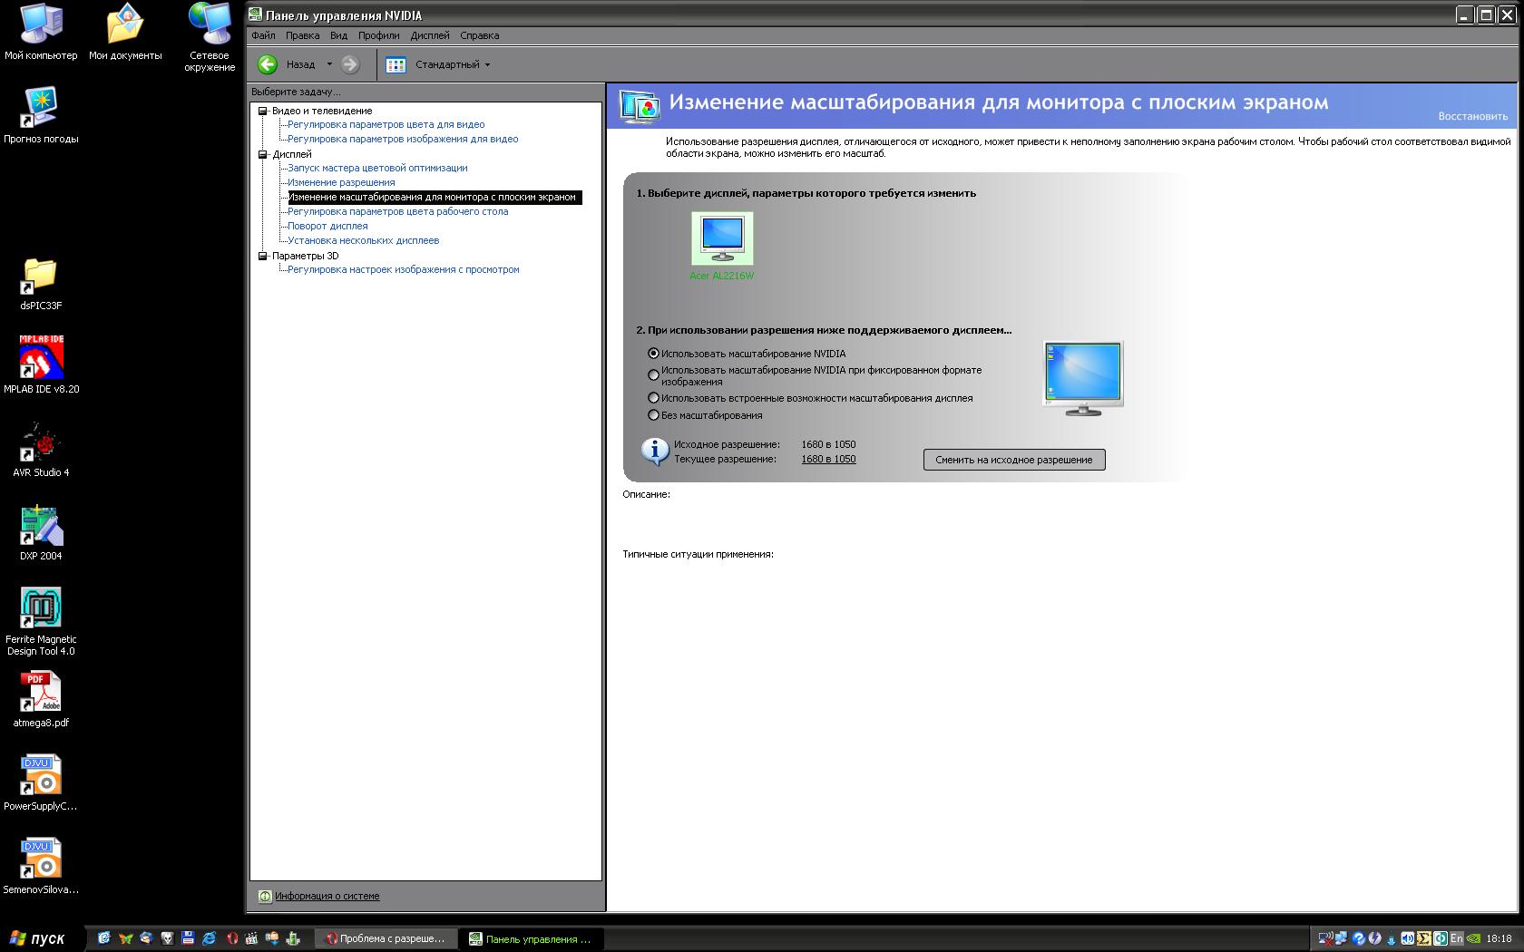Click the blue info icon near resolution

pyautogui.click(x=654, y=451)
